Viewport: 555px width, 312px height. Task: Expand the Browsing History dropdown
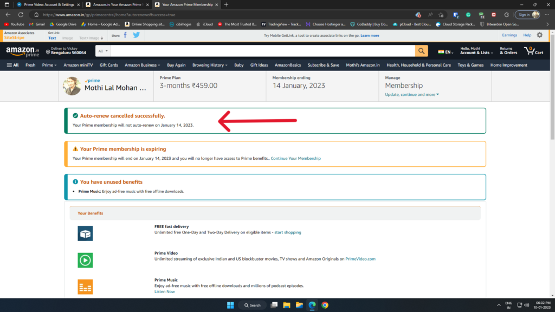pyautogui.click(x=210, y=65)
